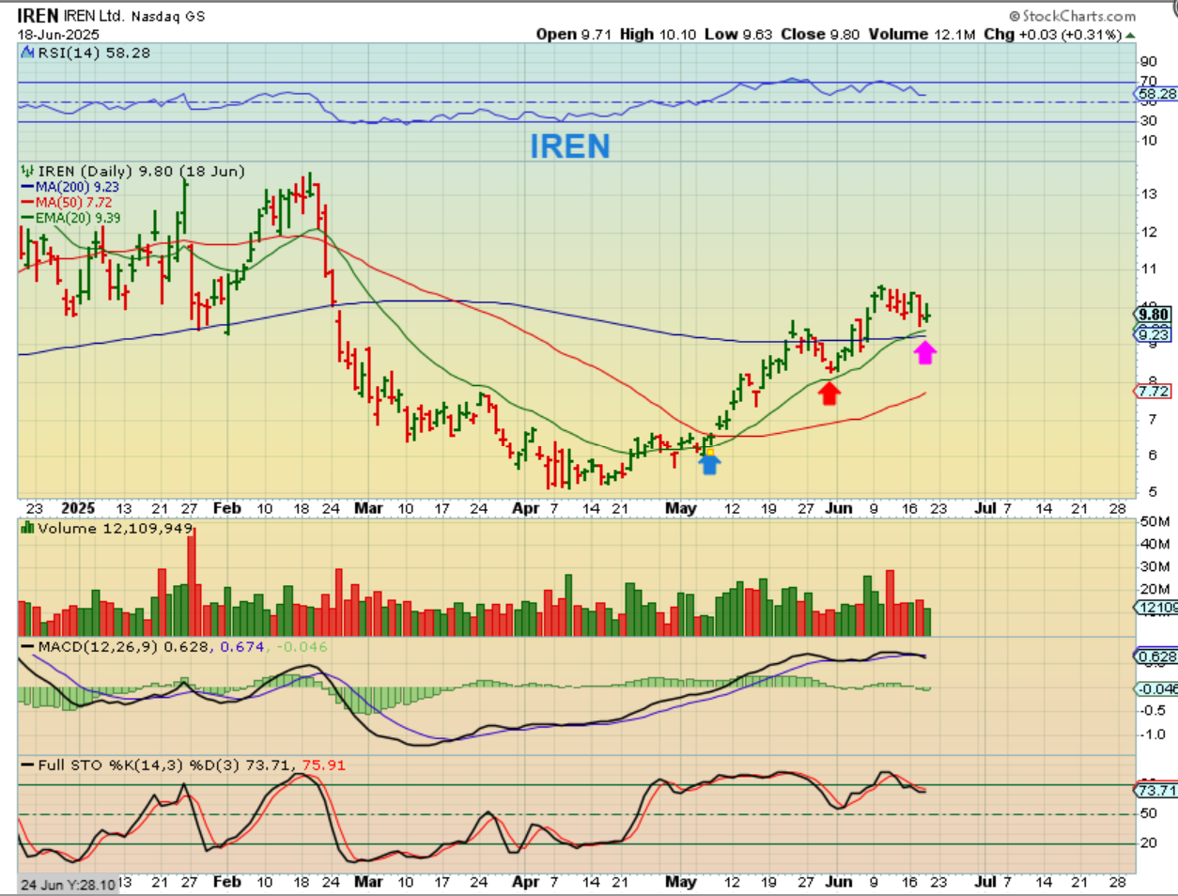Image resolution: width=1178 pixels, height=896 pixels.
Task: Click the 'Nasdaq GS' exchange label
Action: pyautogui.click(x=168, y=17)
